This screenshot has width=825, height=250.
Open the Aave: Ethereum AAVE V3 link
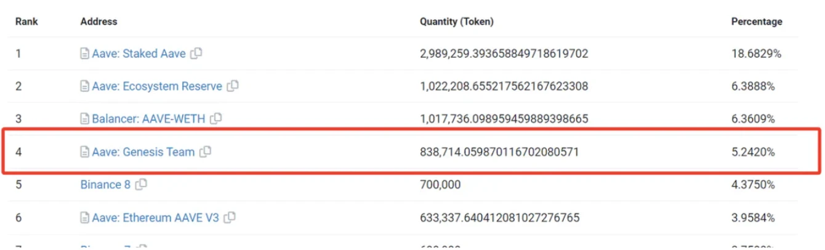(x=155, y=217)
